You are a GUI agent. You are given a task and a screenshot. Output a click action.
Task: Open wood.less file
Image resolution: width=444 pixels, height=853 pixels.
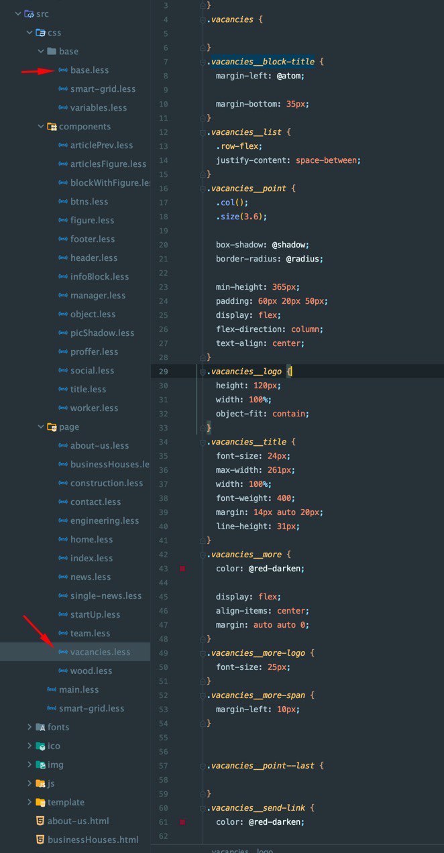(x=91, y=671)
